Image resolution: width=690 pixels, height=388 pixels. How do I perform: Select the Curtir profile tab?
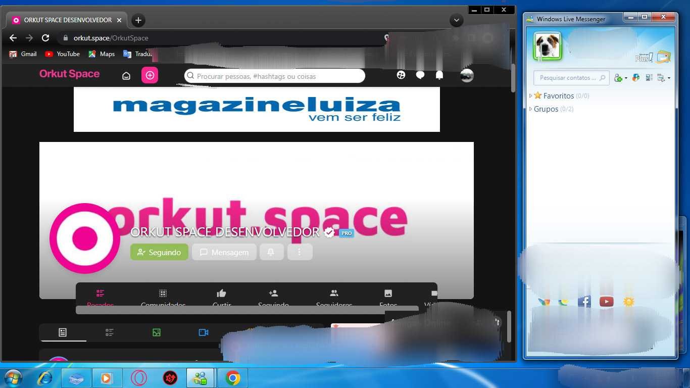(221, 299)
